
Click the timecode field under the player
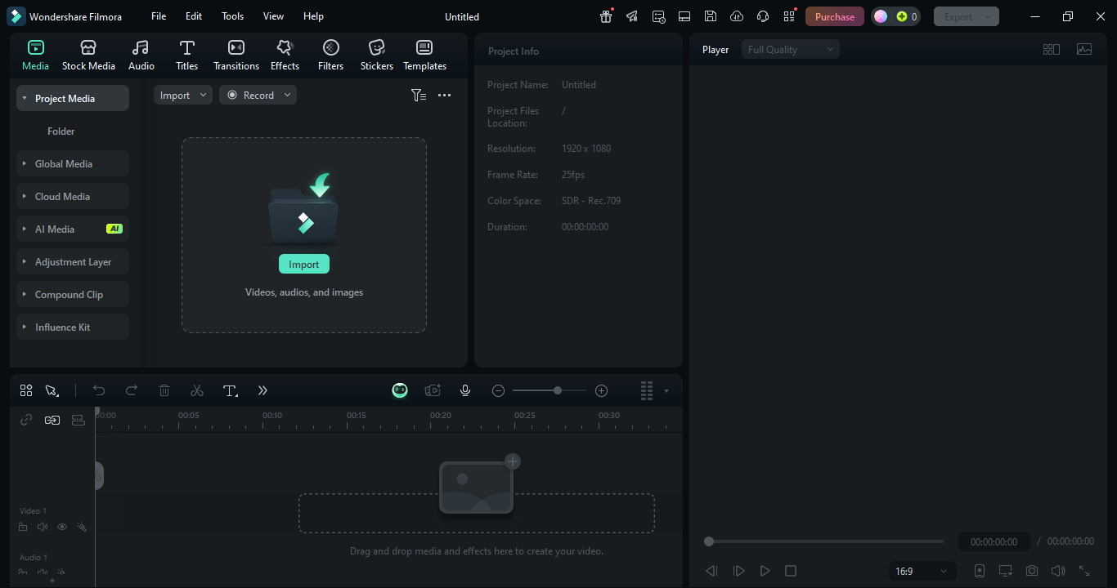(x=993, y=541)
